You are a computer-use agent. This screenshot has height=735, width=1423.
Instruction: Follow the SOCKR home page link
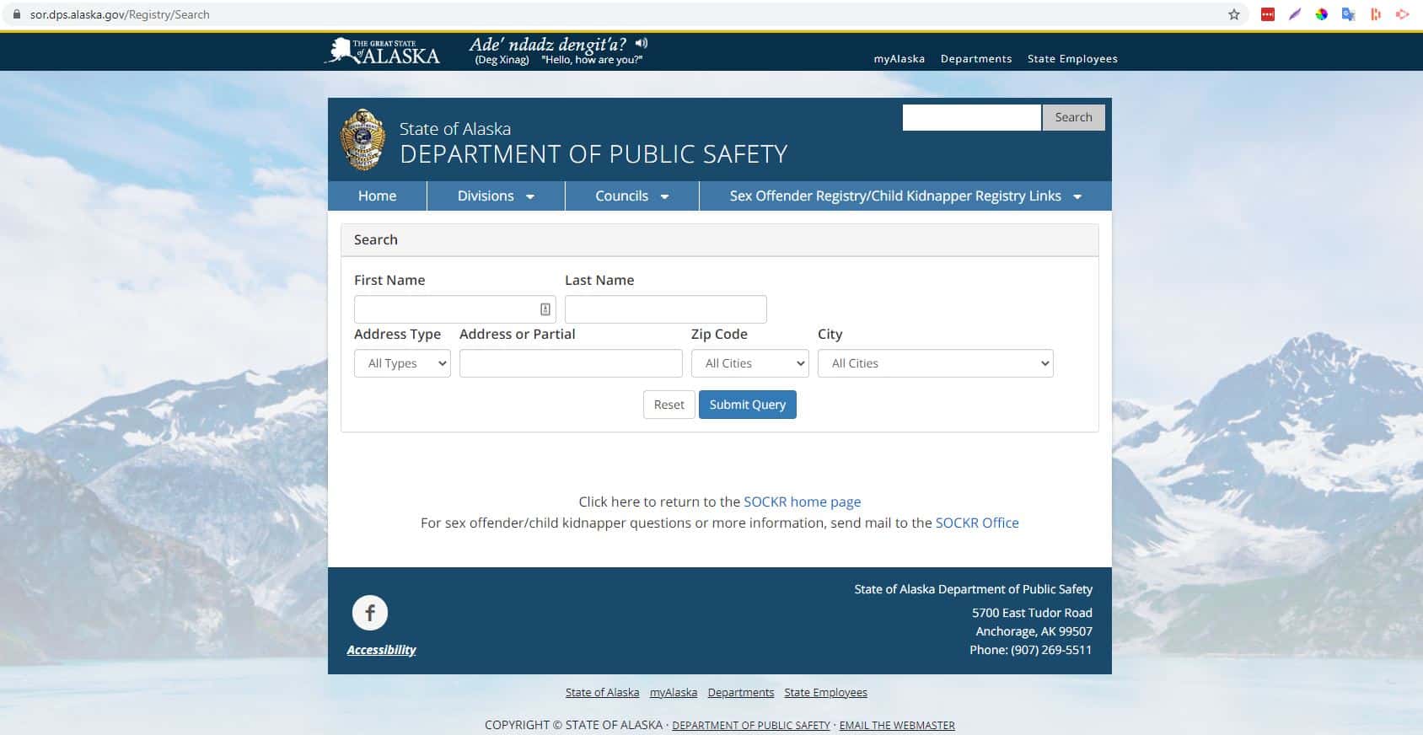pos(802,502)
